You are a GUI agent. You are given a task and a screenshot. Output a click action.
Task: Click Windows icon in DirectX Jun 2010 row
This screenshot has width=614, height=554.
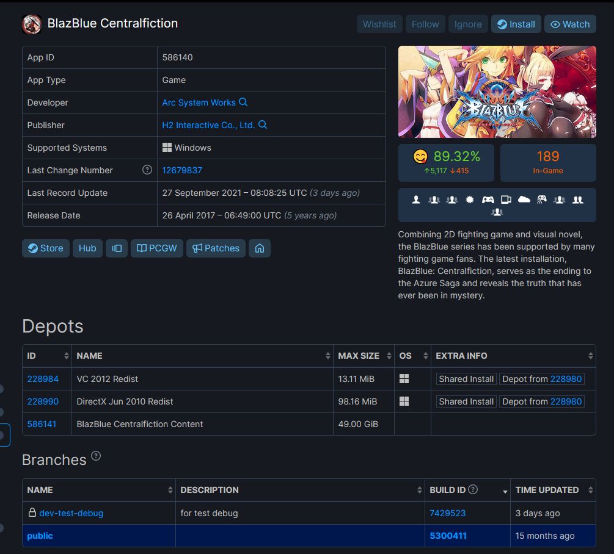[404, 401]
